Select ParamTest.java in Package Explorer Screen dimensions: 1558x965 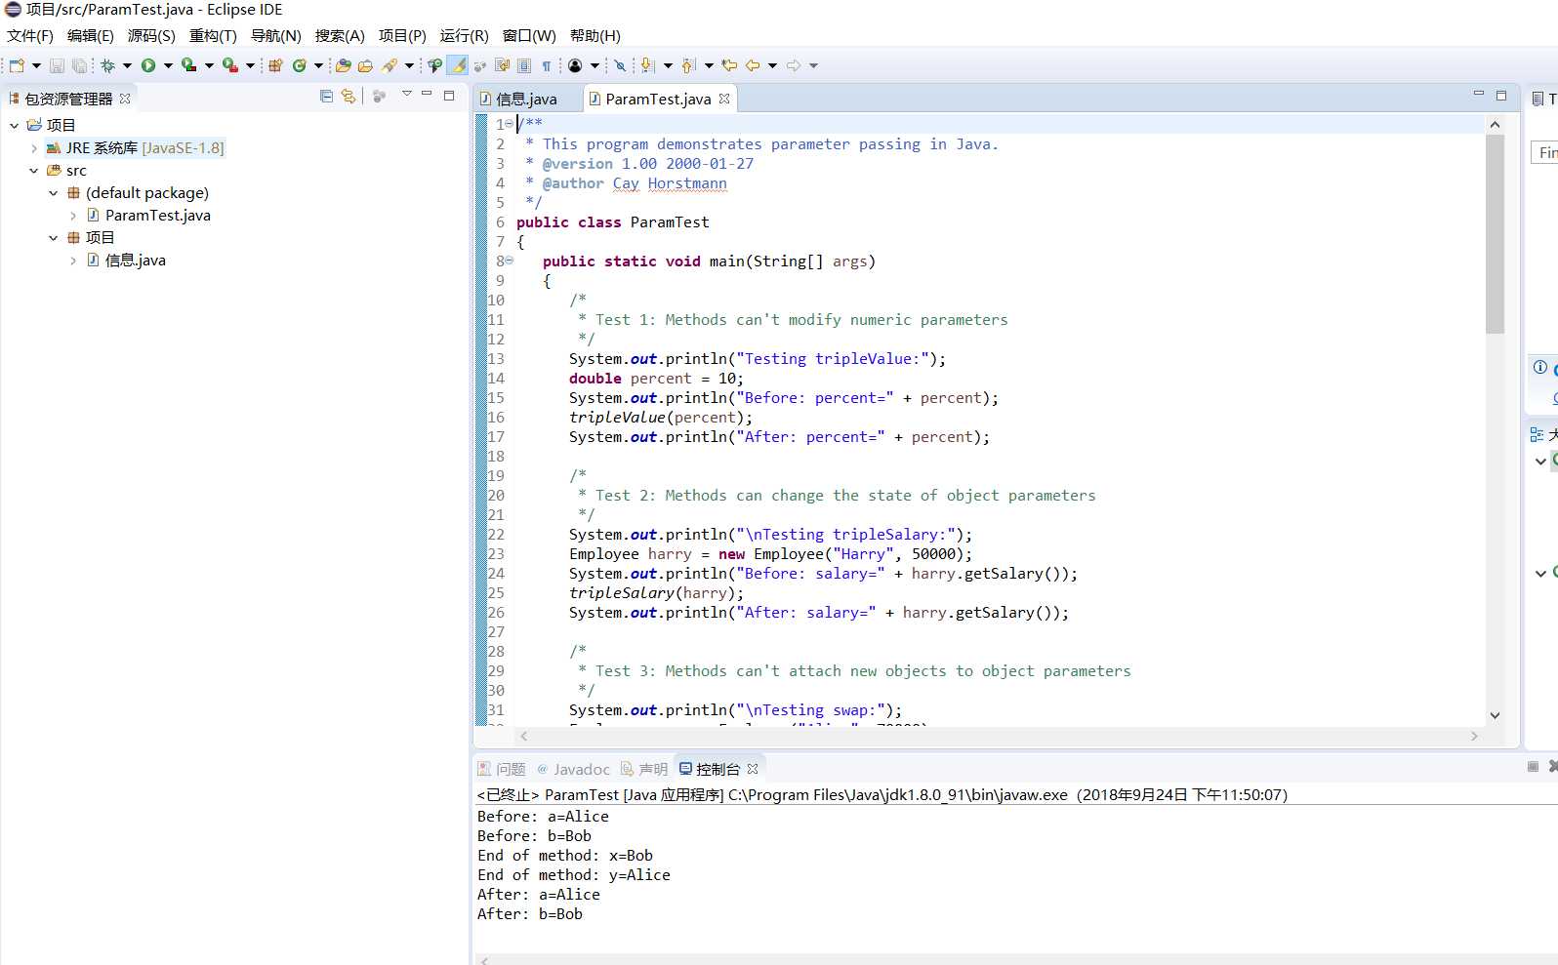157,216
